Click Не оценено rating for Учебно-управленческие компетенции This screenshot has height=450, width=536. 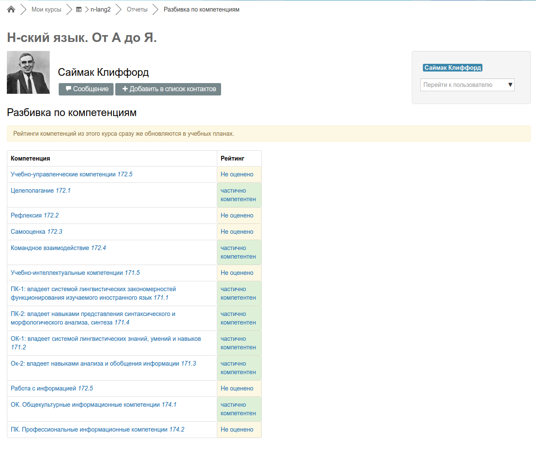click(237, 174)
